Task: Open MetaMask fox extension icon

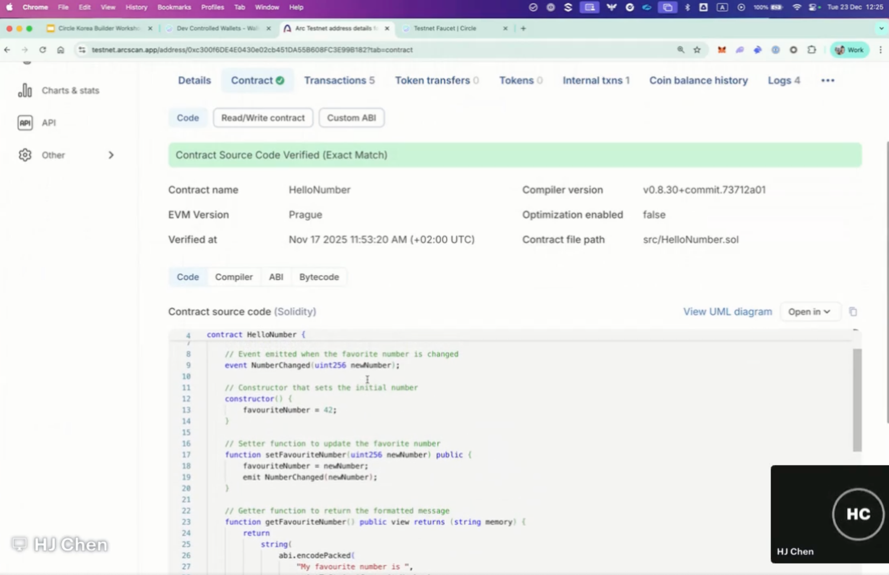Action: [721, 50]
